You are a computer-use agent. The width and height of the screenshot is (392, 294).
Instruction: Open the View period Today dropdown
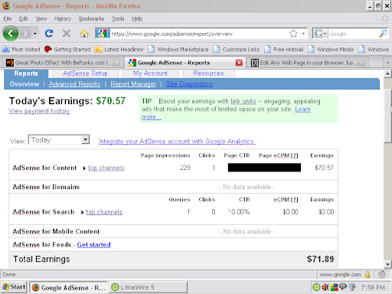[59, 139]
